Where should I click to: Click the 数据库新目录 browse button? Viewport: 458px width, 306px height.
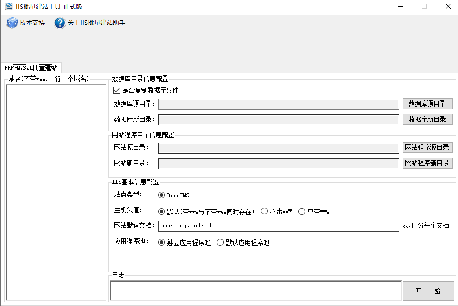pyautogui.click(x=427, y=119)
